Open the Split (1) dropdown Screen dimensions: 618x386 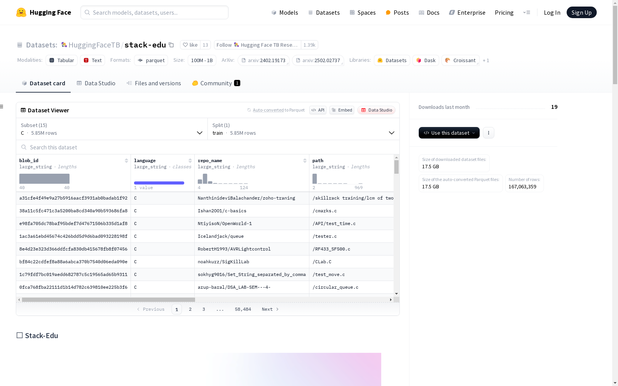[304, 129]
